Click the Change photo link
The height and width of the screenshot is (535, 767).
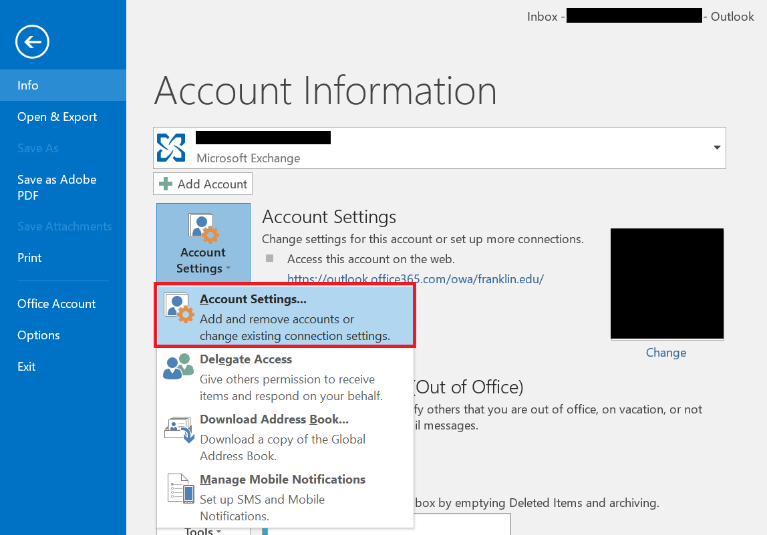coord(665,353)
